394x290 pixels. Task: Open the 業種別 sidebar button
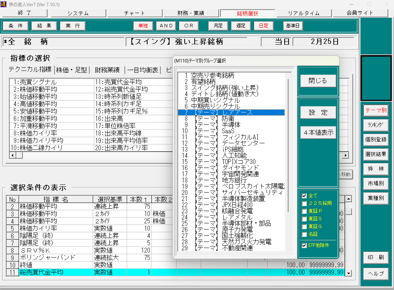[x=375, y=198]
